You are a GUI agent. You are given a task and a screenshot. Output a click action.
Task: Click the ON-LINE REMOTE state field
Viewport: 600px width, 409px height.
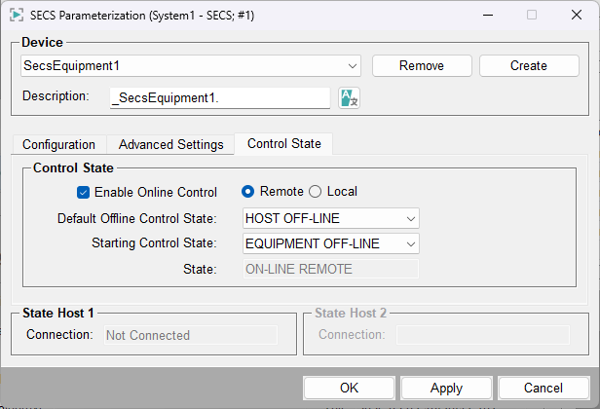point(329,269)
